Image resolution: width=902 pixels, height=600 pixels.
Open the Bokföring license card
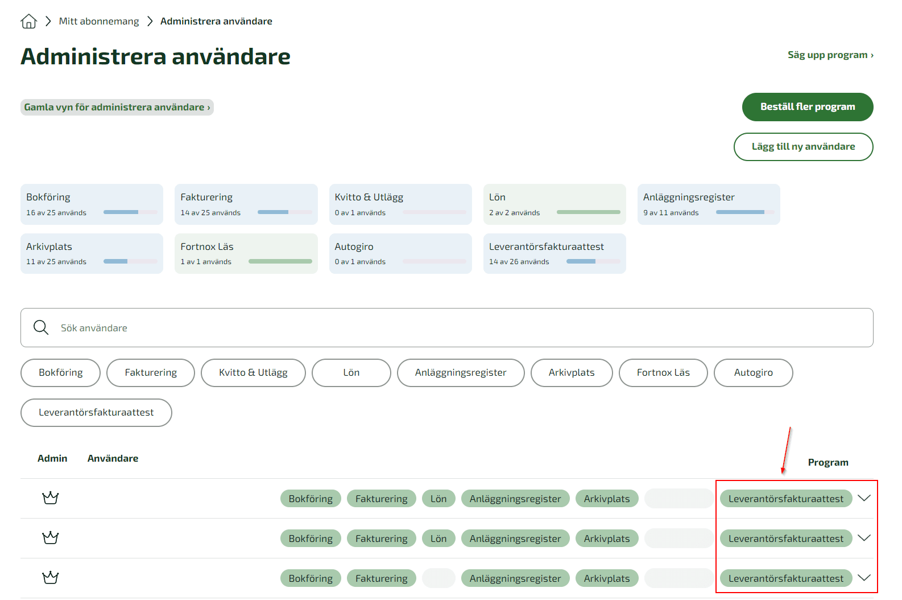[92, 204]
